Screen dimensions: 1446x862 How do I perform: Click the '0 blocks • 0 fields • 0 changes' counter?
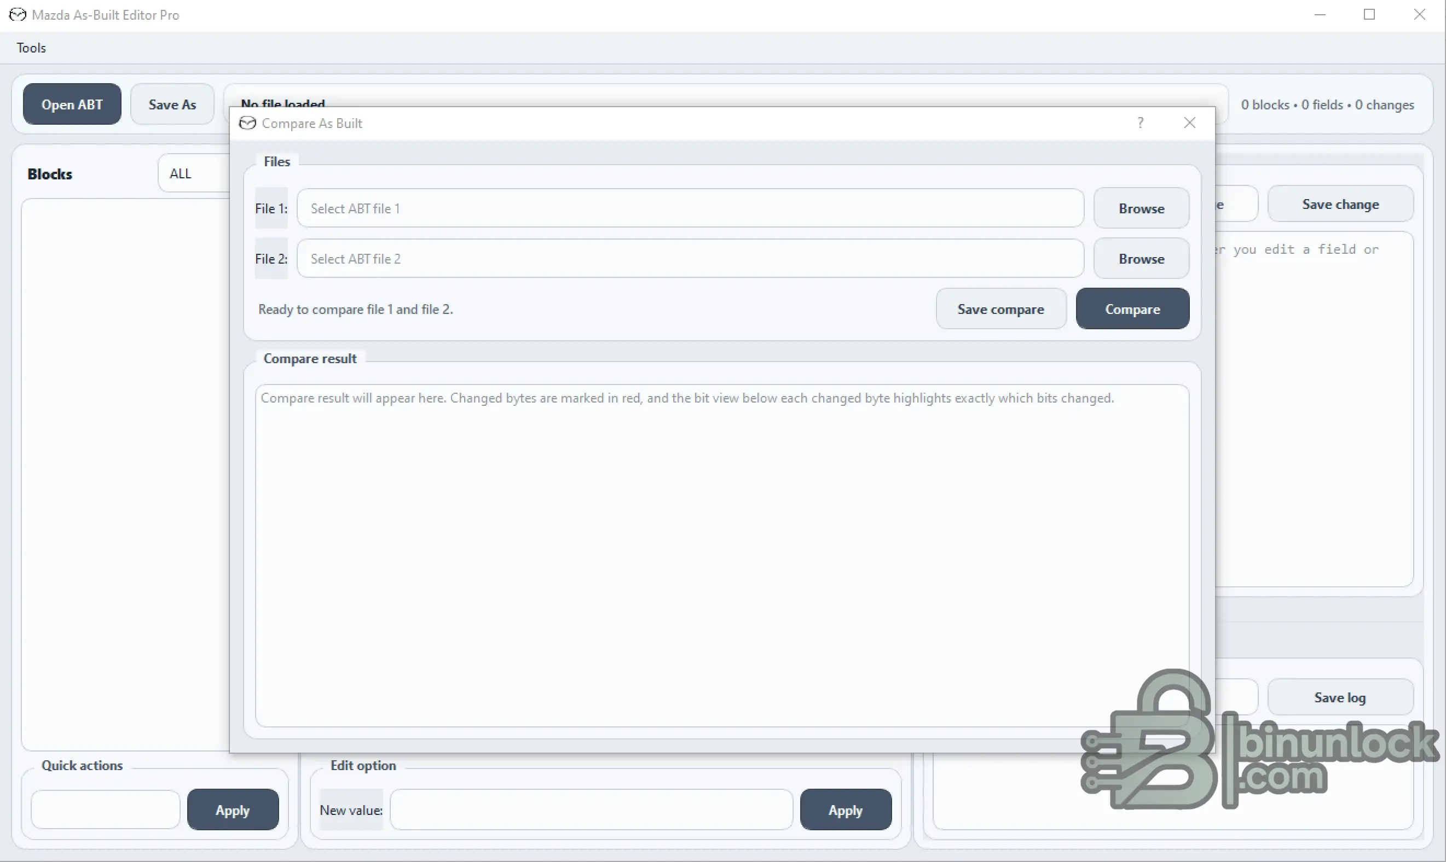point(1327,104)
